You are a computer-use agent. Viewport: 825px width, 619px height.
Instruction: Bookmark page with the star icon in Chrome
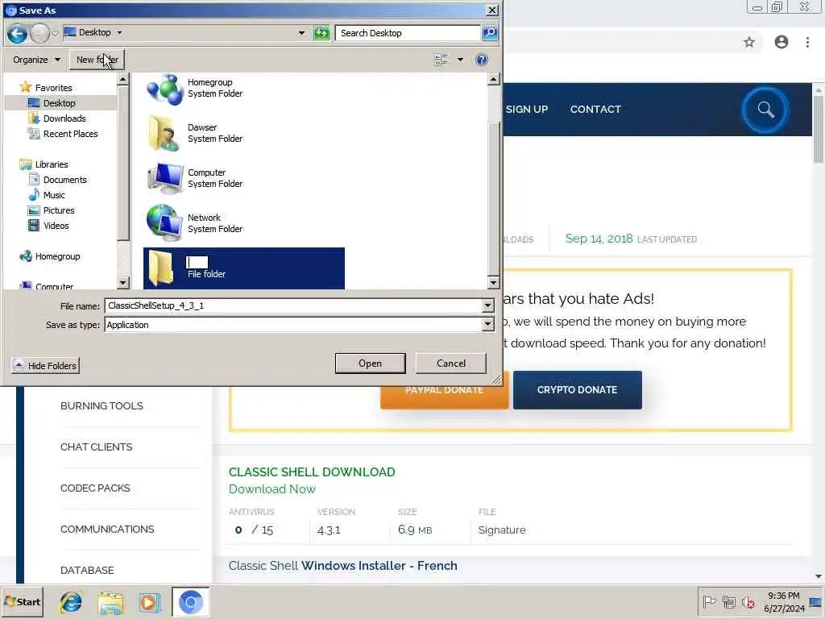tap(748, 42)
